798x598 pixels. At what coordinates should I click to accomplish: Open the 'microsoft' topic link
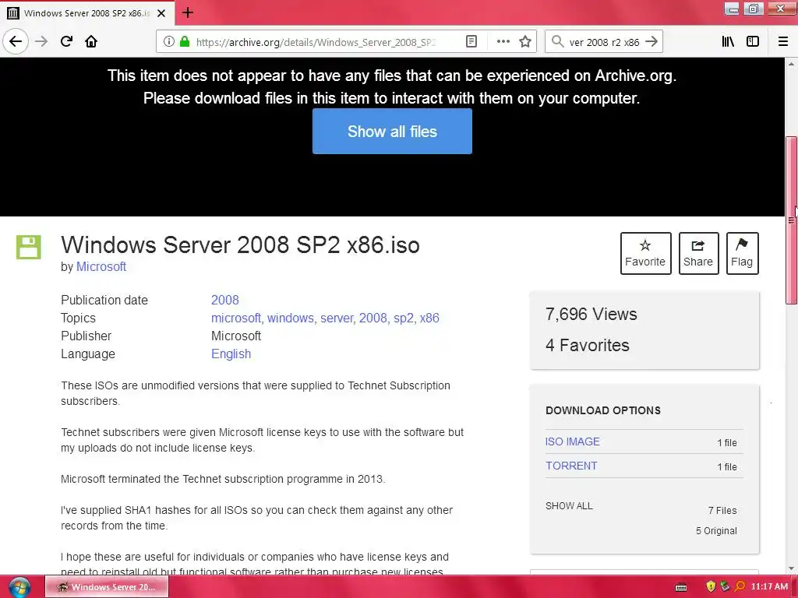(x=236, y=318)
